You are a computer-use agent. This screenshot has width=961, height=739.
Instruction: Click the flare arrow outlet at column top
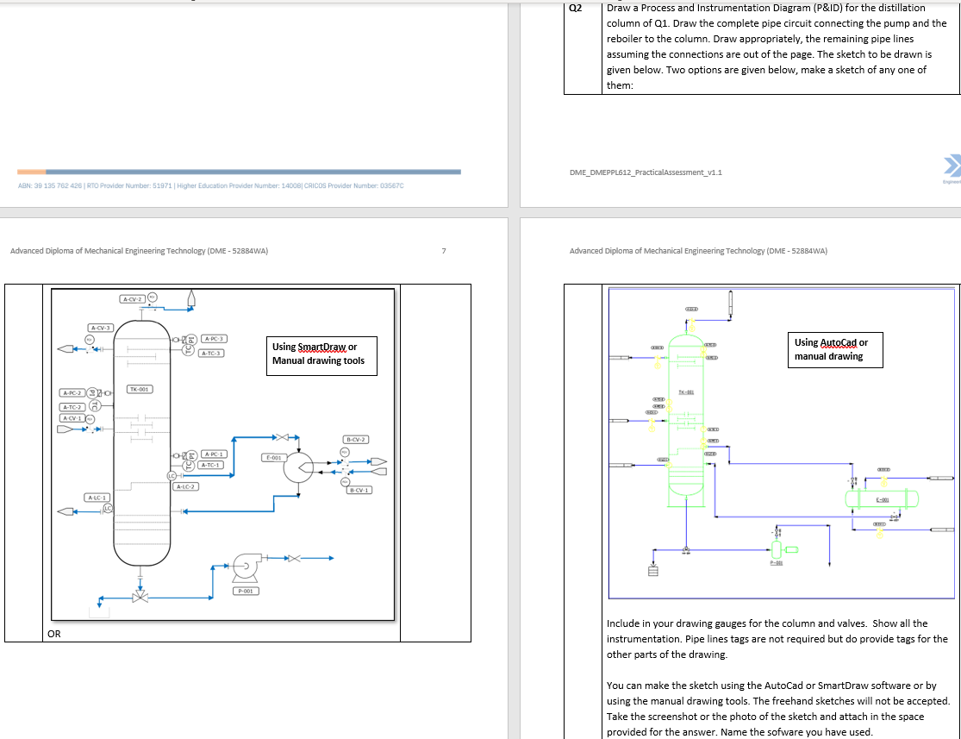click(x=191, y=296)
